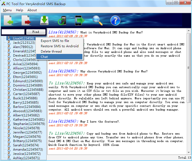Click George's contact avatar icon

click(9, 72)
